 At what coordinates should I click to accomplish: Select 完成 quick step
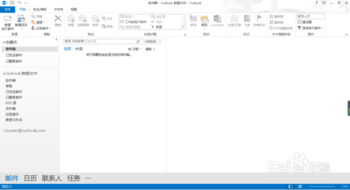coord(156,22)
